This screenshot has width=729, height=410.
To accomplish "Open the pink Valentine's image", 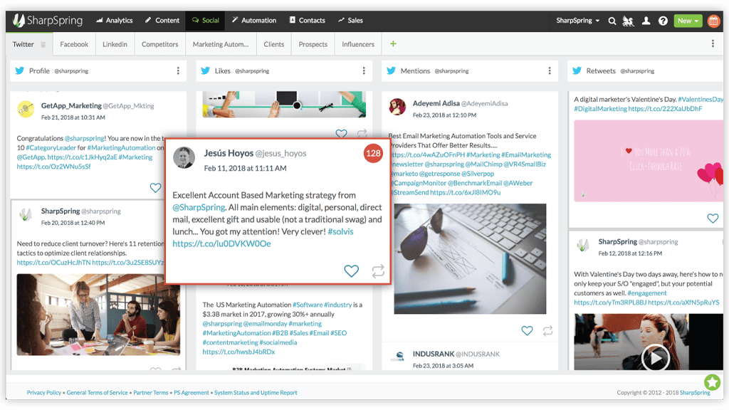I will (649, 161).
